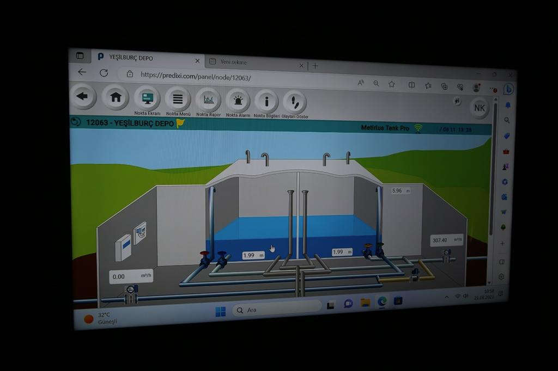The image size is (558, 371).
Task: Open Nokta Alarm siren icon
Action: pyautogui.click(x=238, y=101)
